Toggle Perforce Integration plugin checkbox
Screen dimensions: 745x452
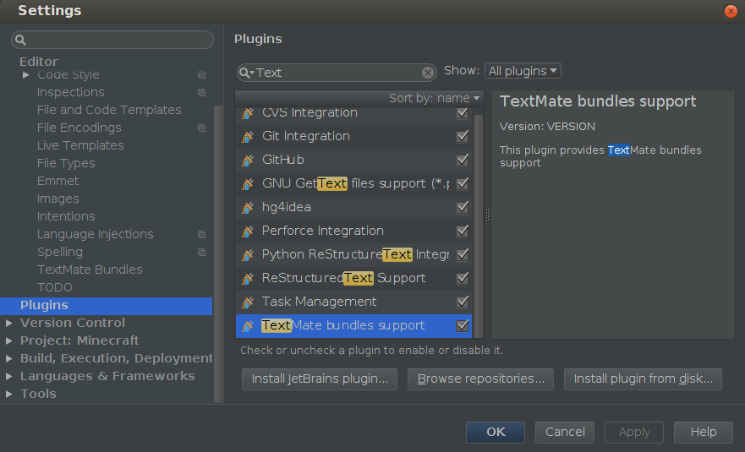tap(463, 231)
